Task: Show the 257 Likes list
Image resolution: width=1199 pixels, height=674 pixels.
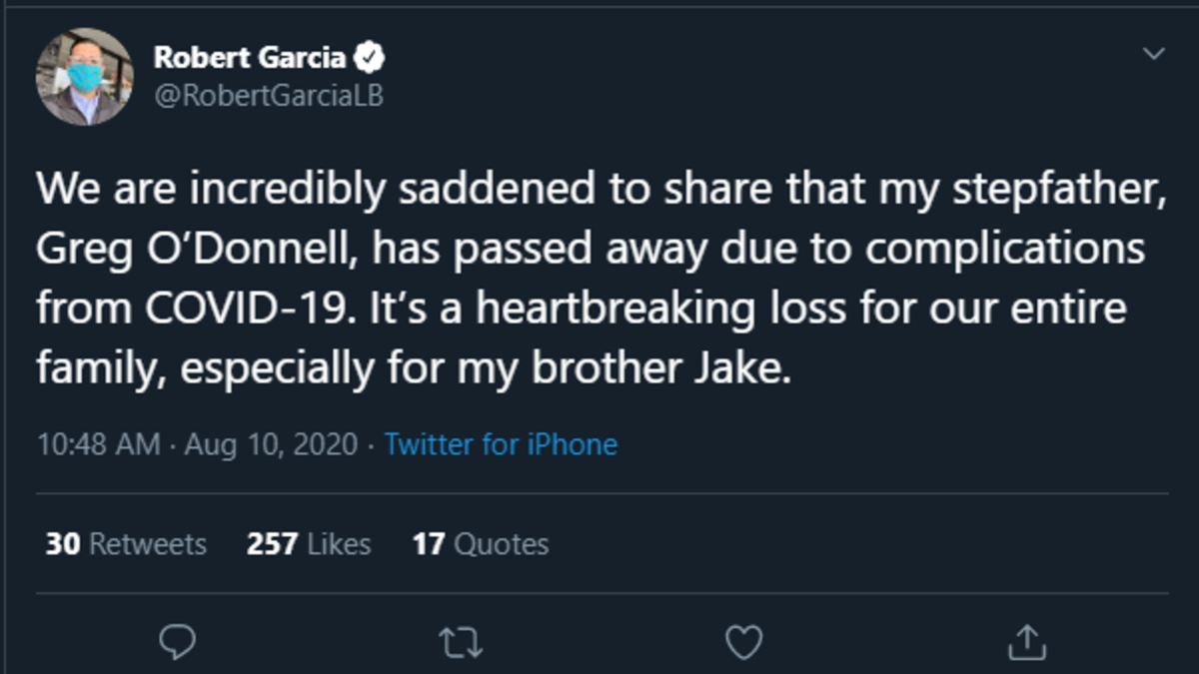Action: [x=309, y=544]
